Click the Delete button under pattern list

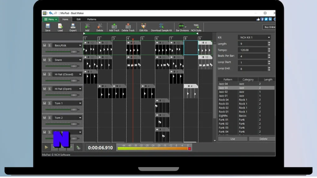pyautogui.click(x=263, y=139)
